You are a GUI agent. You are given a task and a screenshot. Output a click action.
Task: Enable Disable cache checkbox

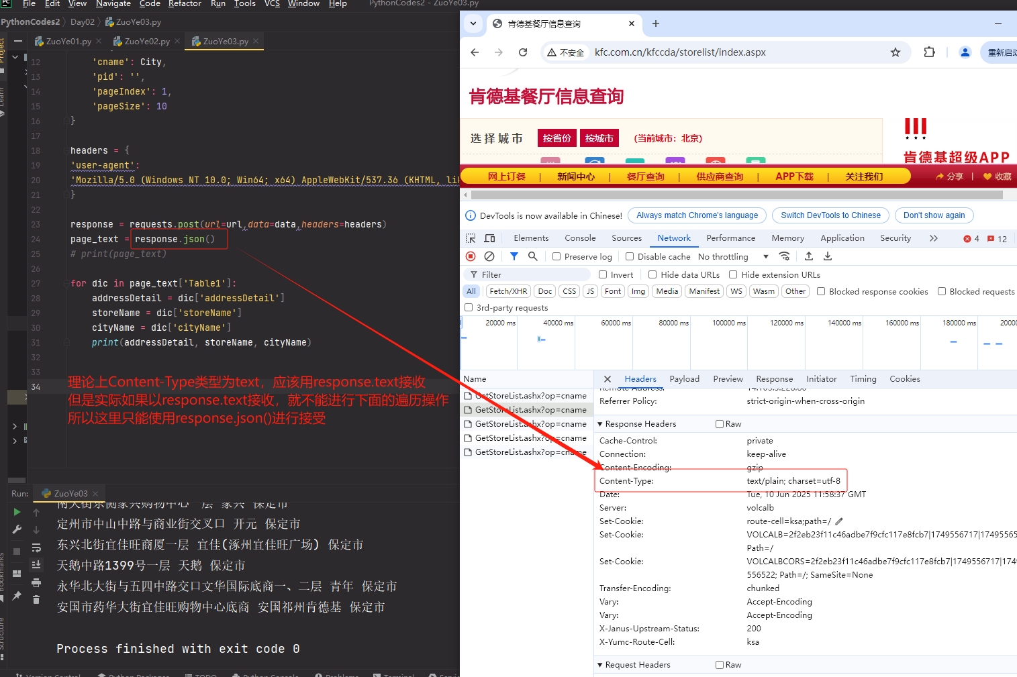click(x=630, y=256)
